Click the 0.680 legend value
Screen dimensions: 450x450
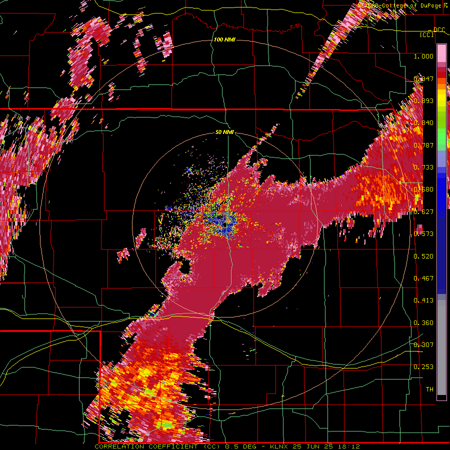[423, 189]
